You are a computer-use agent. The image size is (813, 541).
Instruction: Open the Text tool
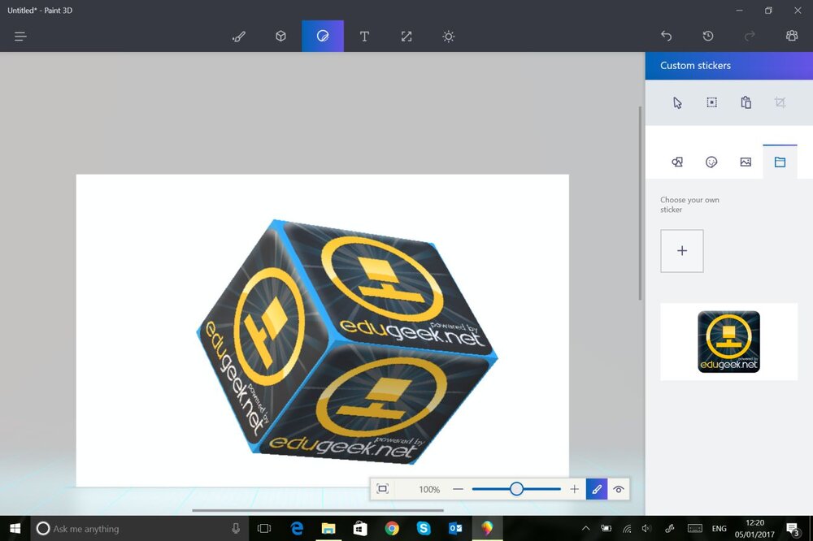pyautogui.click(x=364, y=37)
